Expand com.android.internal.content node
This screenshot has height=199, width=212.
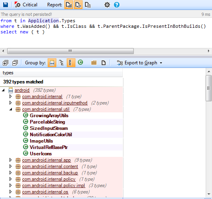click(11, 166)
